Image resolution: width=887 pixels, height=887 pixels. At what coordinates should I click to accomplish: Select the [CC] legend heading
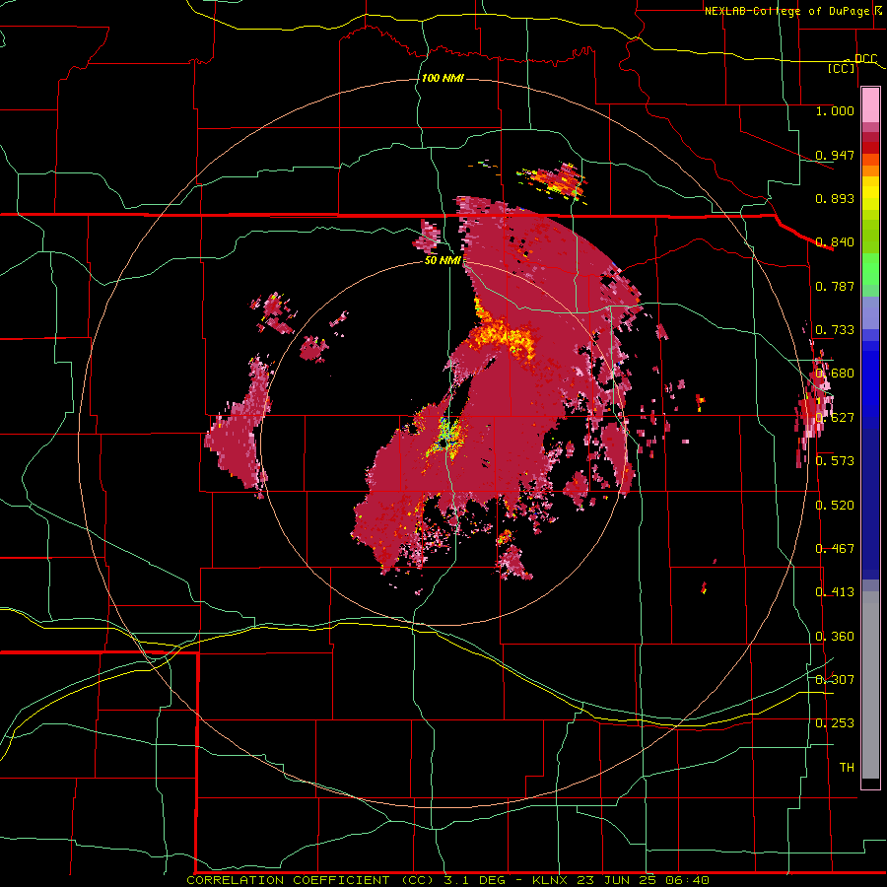842,68
